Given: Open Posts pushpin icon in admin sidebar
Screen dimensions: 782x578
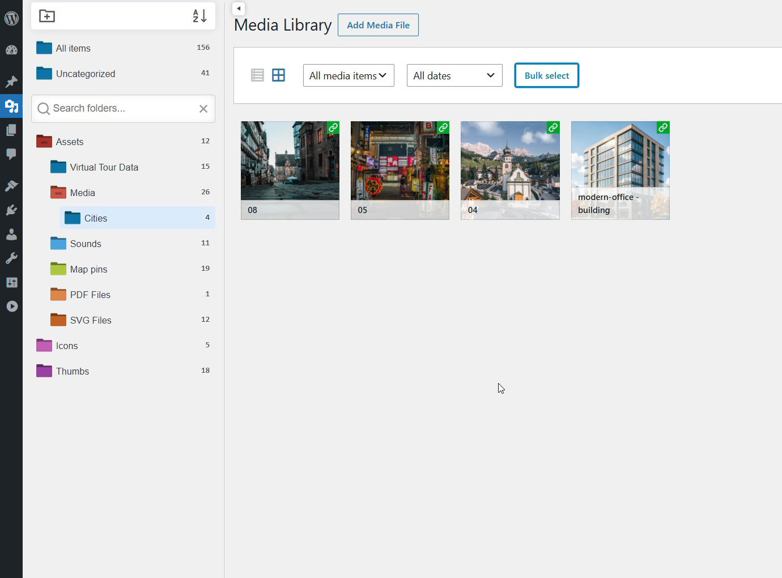Looking at the screenshot, I should click(x=11, y=82).
